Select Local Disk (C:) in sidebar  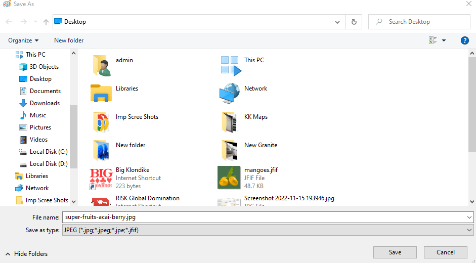[x=43, y=152]
